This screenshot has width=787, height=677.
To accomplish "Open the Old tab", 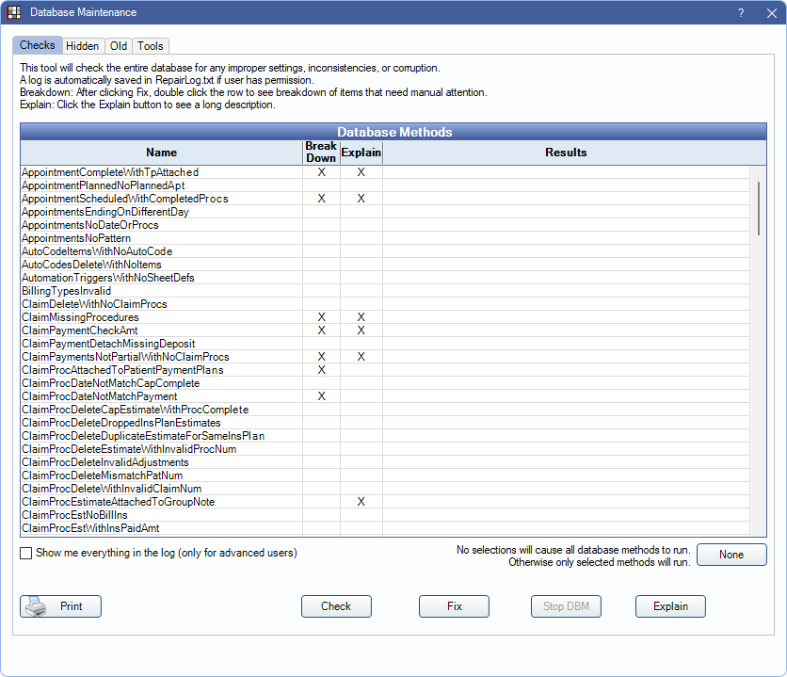I will (118, 46).
